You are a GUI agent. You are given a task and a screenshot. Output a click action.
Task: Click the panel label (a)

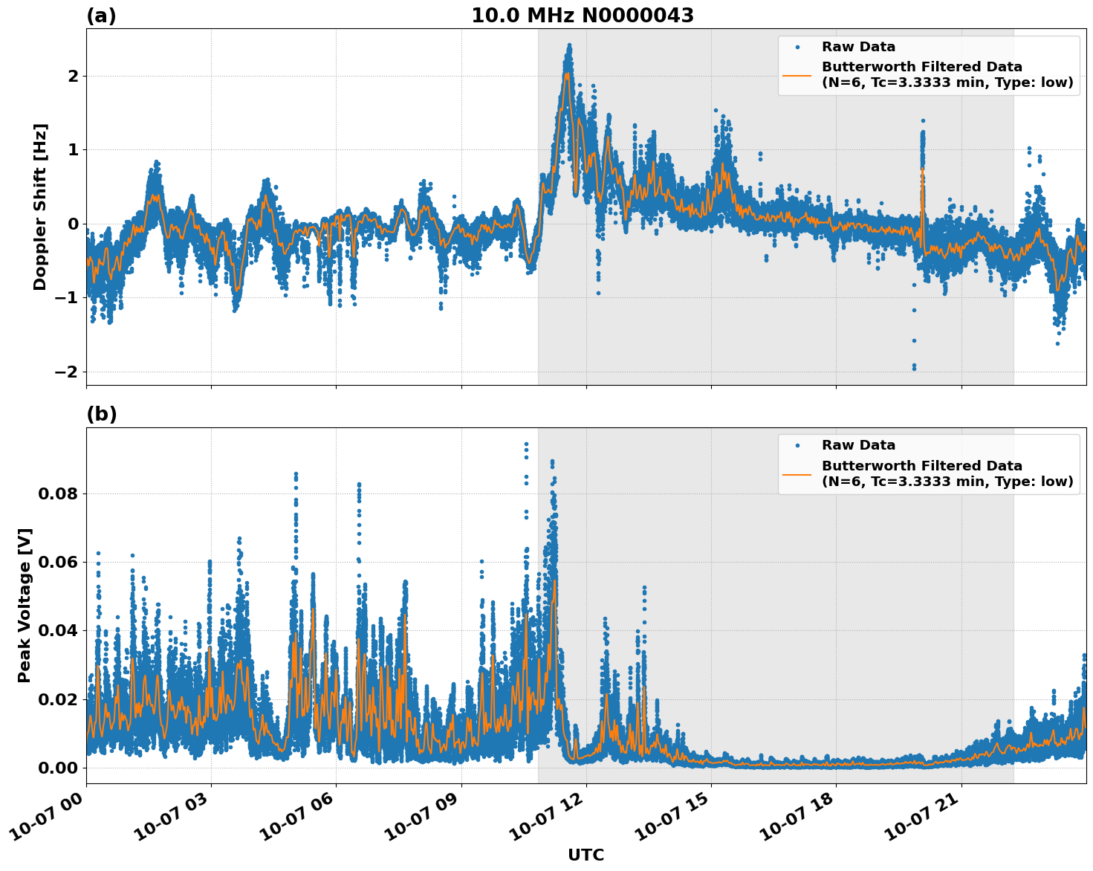point(100,13)
